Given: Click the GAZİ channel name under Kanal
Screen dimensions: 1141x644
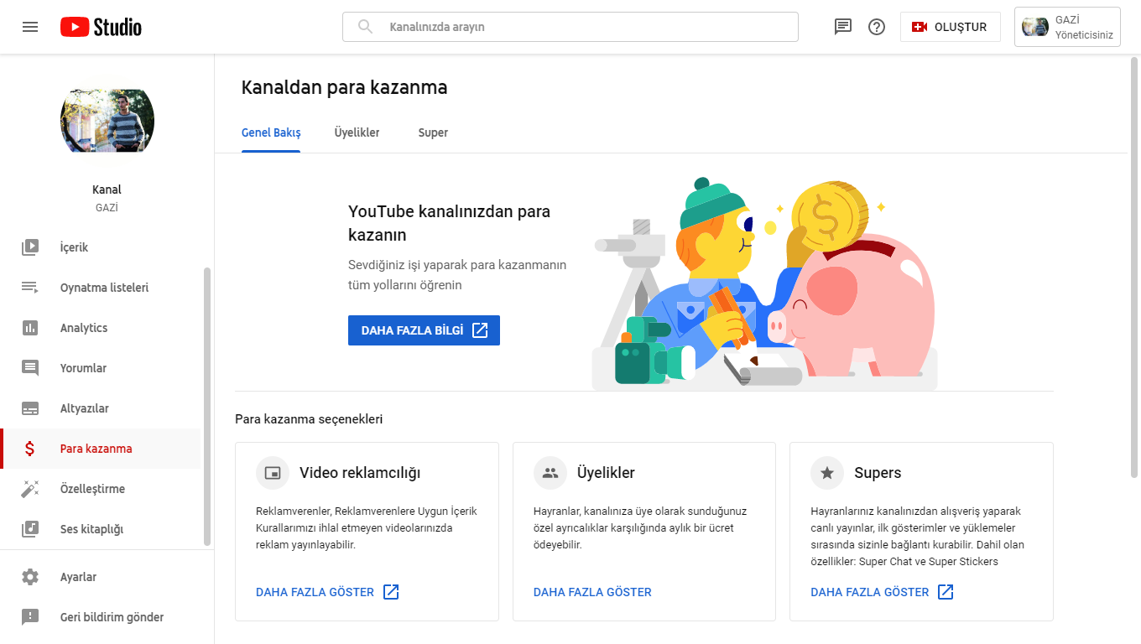Looking at the screenshot, I should point(107,207).
